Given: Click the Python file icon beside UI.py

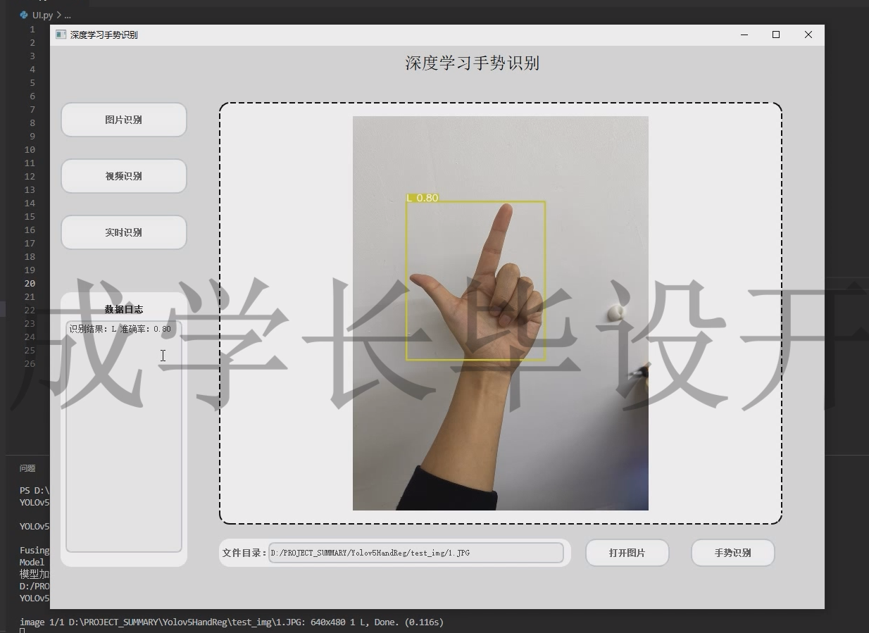Looking at the screenshot, I should (23, 14).
